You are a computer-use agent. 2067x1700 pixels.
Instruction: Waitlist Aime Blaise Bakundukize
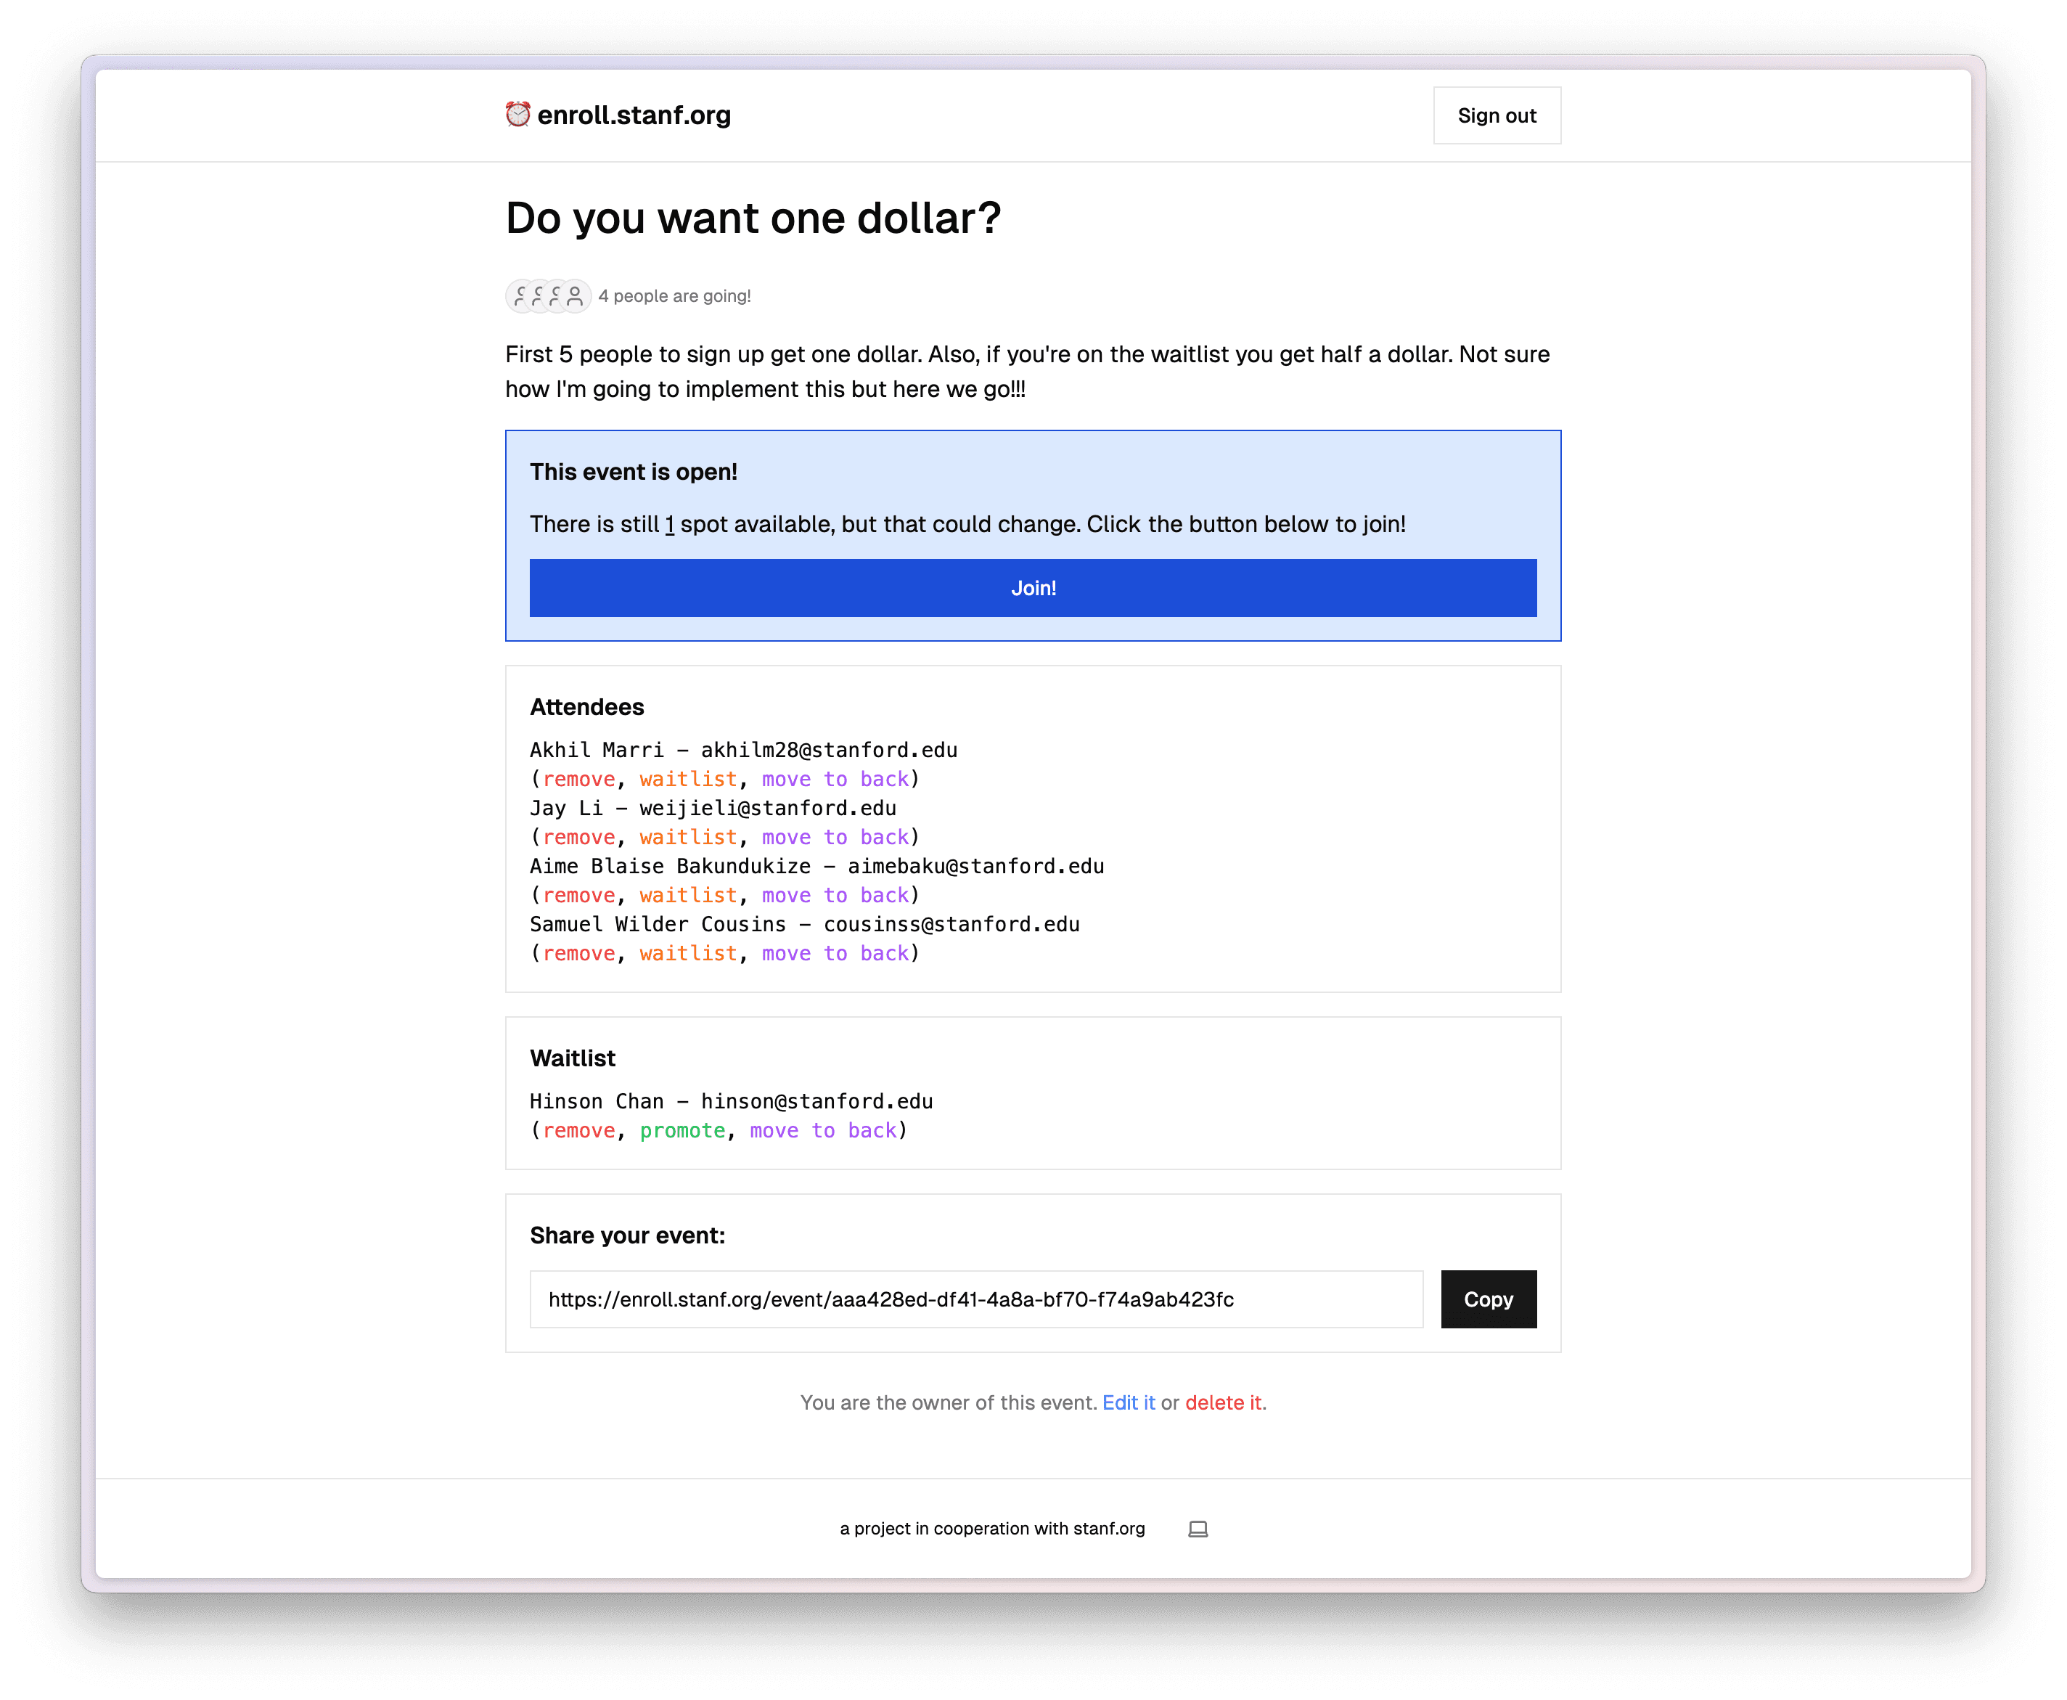tap(688, 895)
